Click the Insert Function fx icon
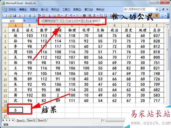Image resolution: width=171 pixels, height=128 pixels. pos(37,21)
